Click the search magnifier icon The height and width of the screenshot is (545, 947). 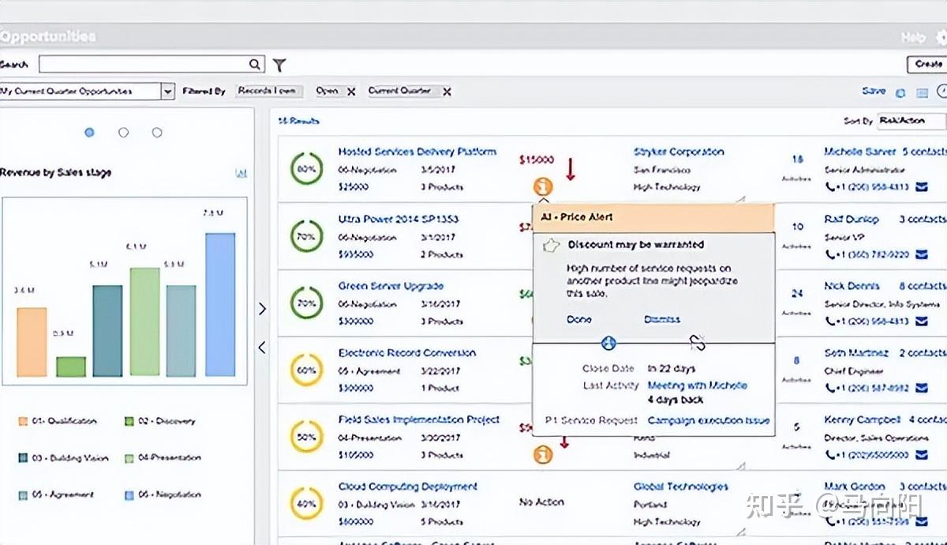(255, 65)
